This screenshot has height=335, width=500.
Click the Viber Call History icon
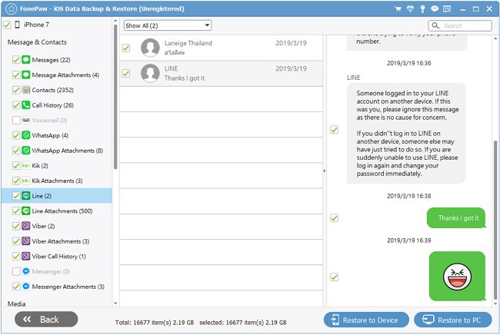(26, 257)
